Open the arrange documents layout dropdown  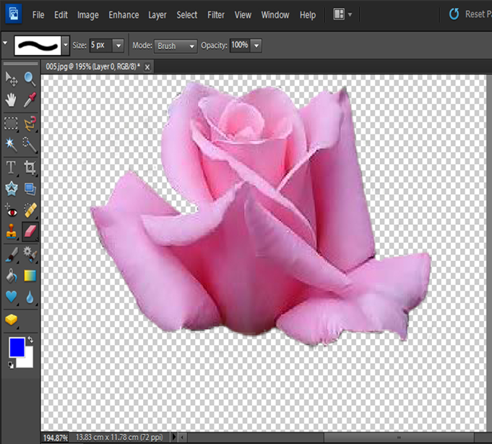[x=342, y=14]
